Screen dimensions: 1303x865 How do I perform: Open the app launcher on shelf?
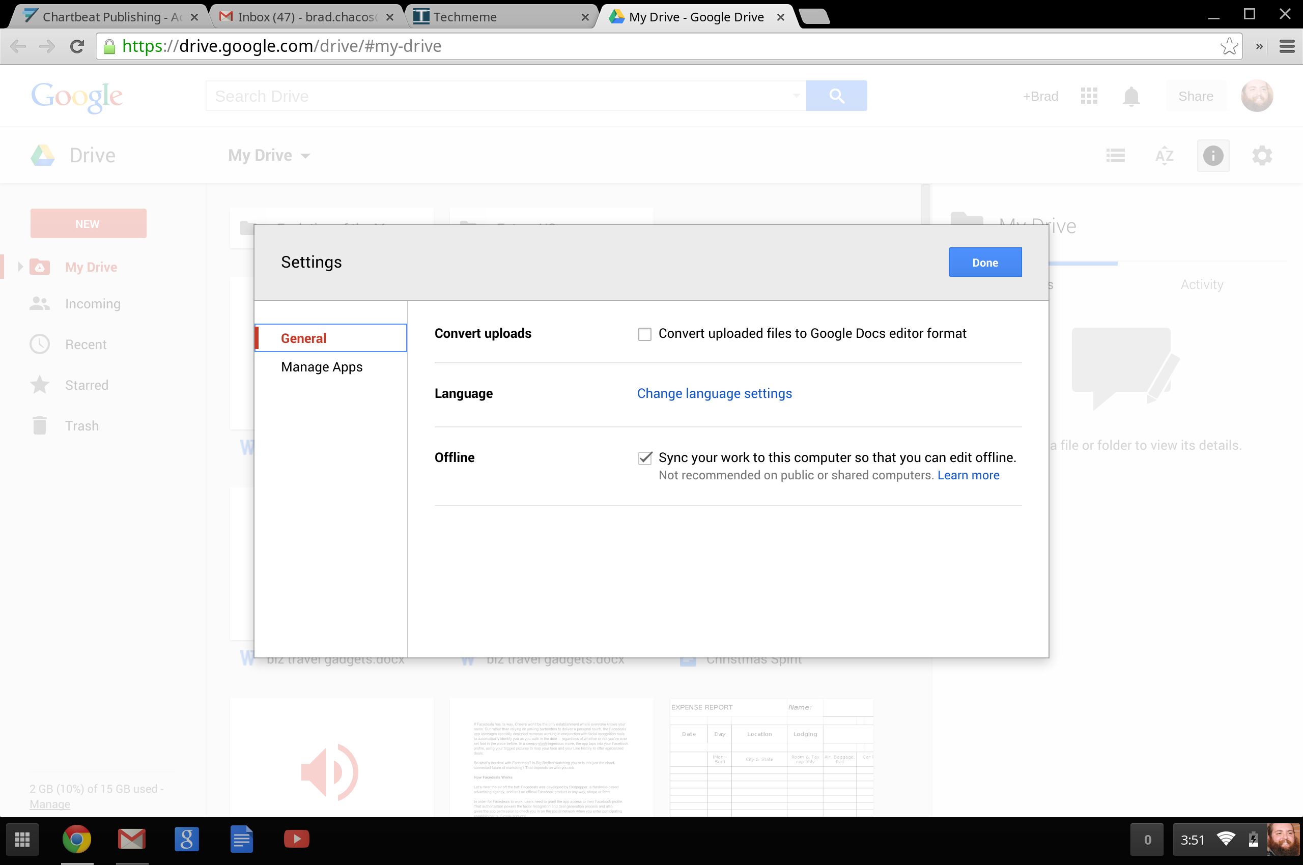[x=22, y=840]
